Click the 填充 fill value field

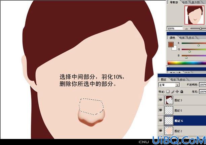point(203,91)
